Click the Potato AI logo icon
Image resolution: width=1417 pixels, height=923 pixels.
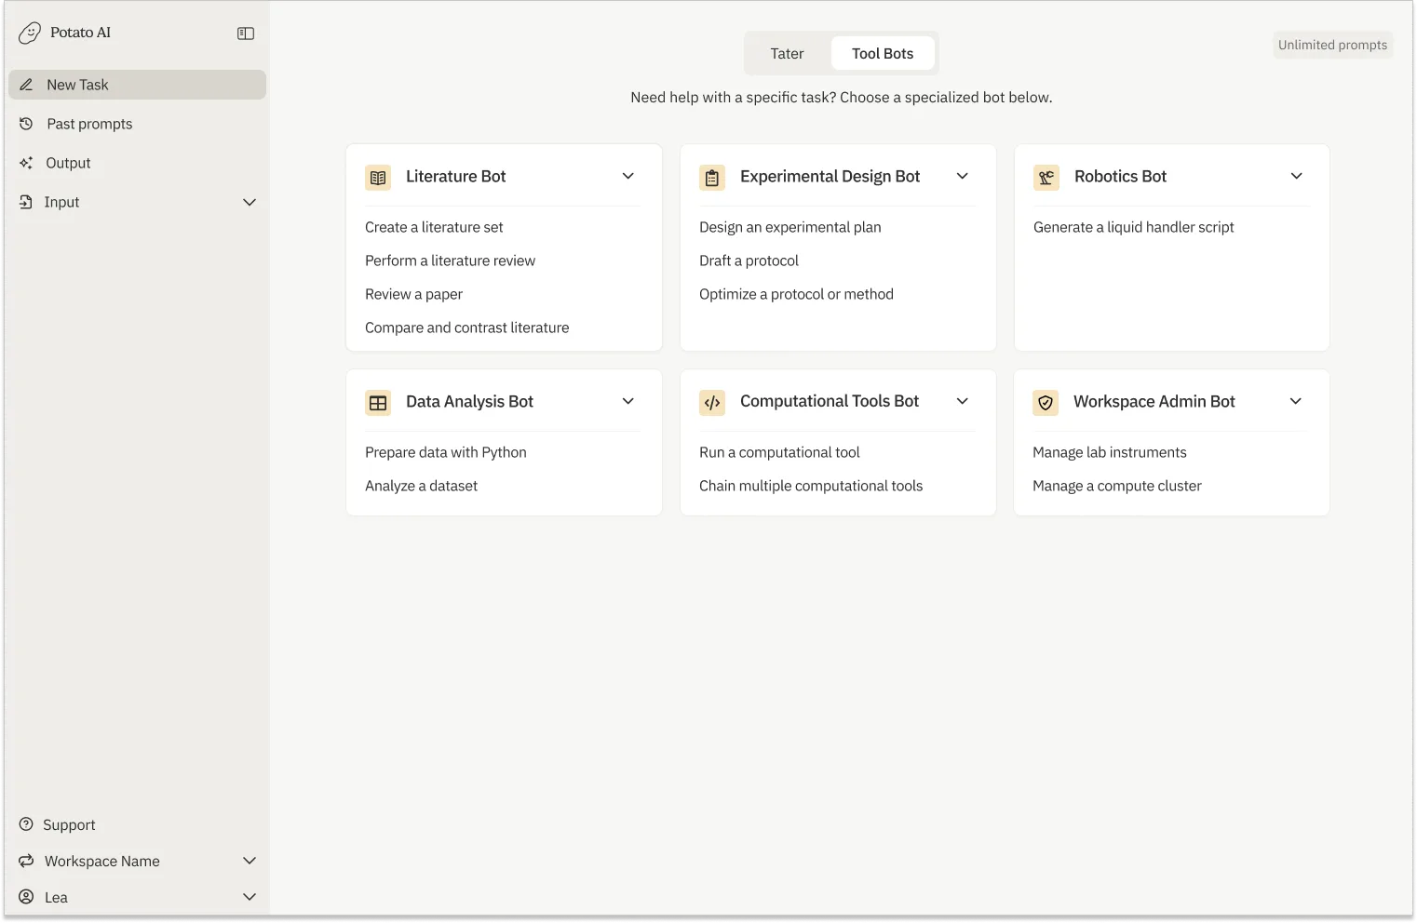point(29,32)
